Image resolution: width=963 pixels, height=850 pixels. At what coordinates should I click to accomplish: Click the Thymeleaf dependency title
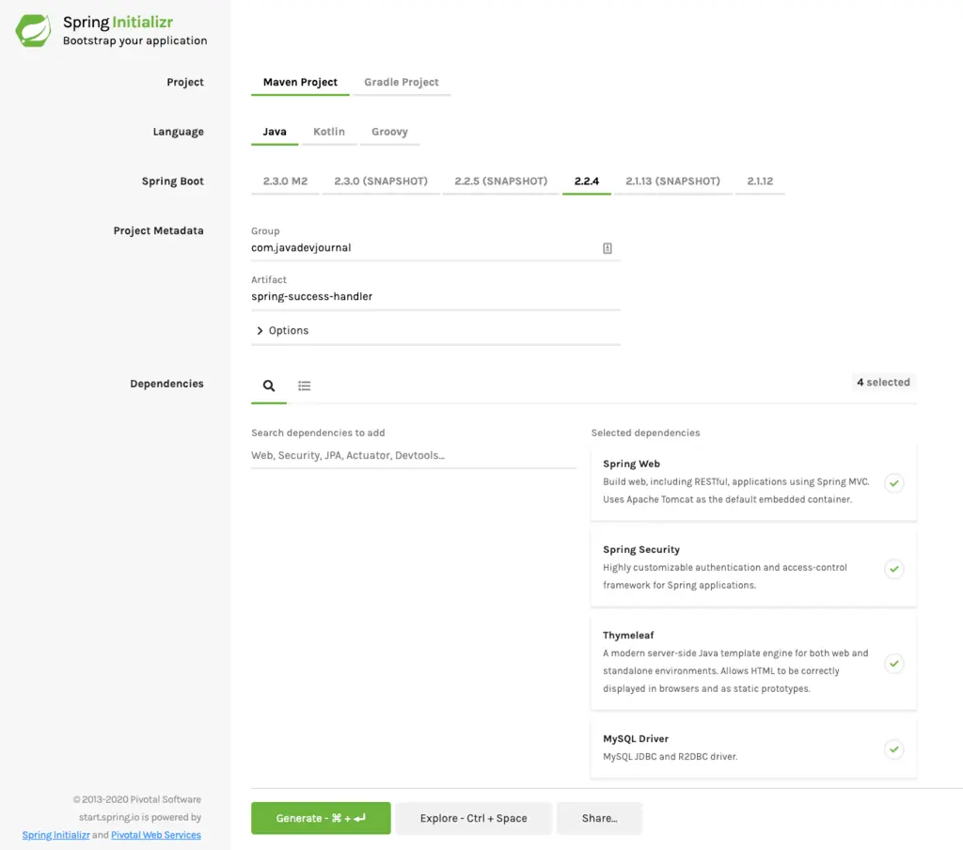(628, 635)
